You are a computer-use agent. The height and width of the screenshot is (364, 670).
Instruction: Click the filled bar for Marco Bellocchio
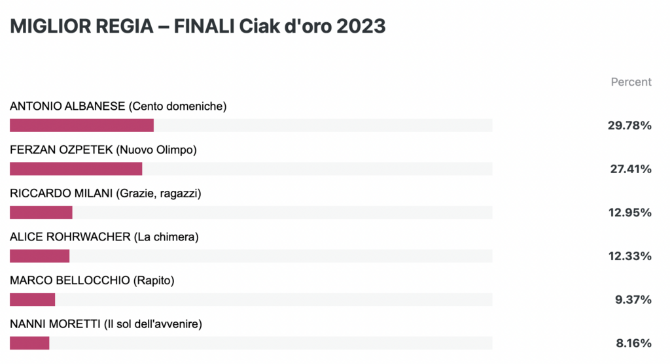pyautogui.click(x=33, y=299)
